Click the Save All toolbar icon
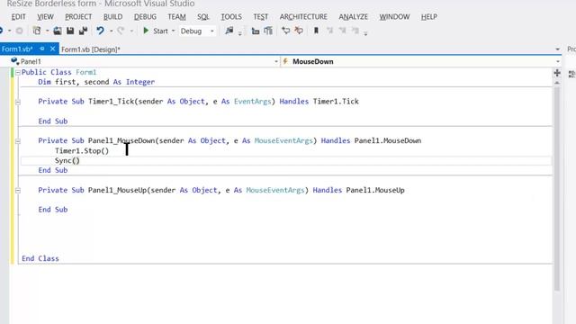The image size is (576, 324). pyautogui.click(x=84, y=31)
